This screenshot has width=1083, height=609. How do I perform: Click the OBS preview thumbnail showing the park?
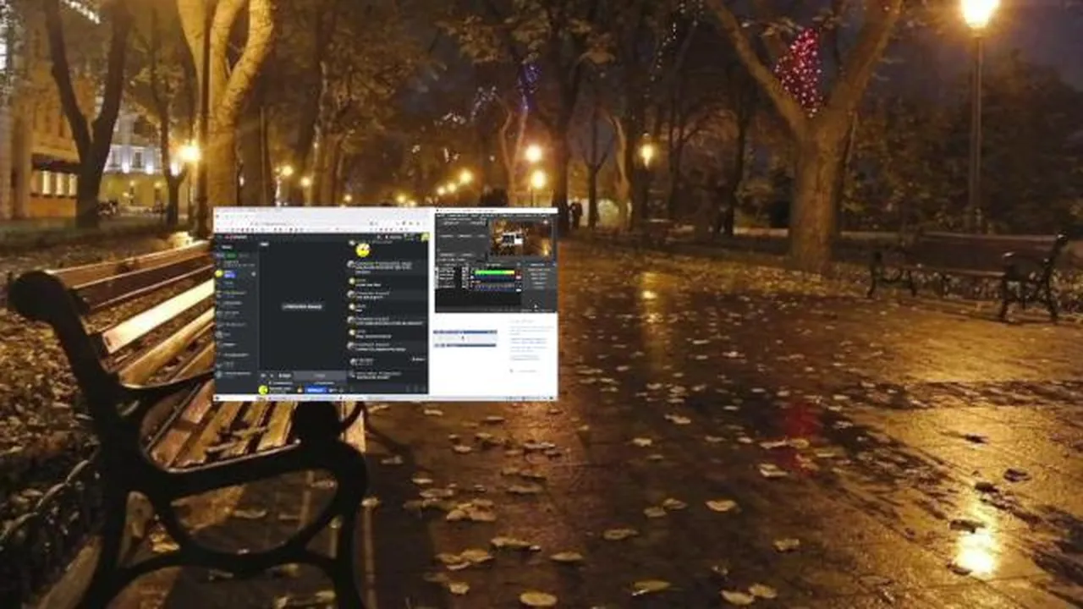coord(520,238)
